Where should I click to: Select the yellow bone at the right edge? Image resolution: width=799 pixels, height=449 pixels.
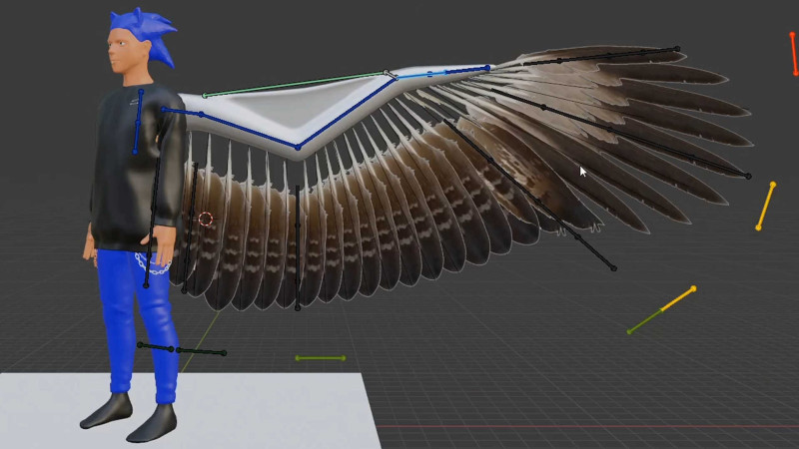(765, 206)
